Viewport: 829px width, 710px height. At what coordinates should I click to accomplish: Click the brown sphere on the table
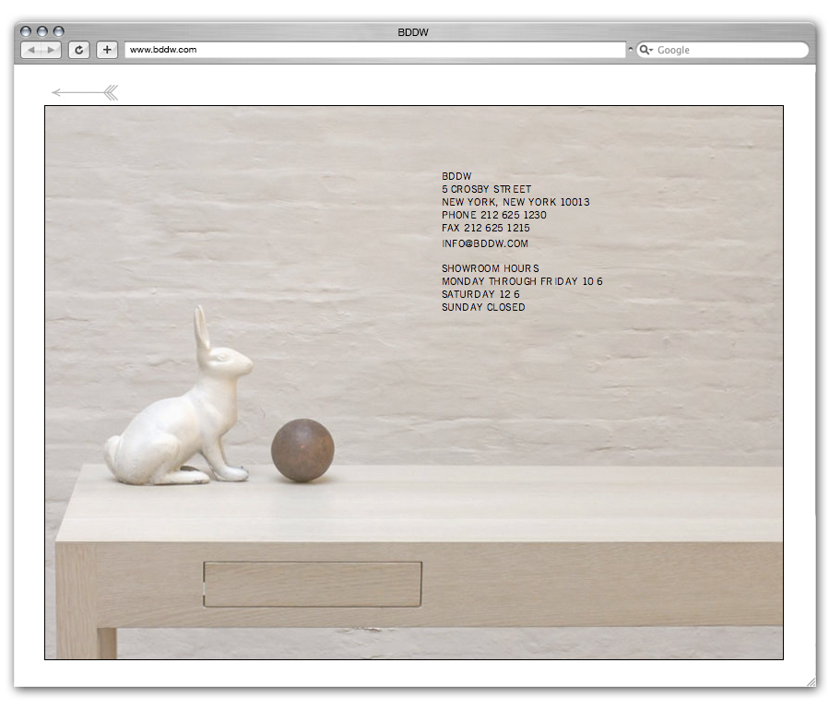tap(302, 450)
